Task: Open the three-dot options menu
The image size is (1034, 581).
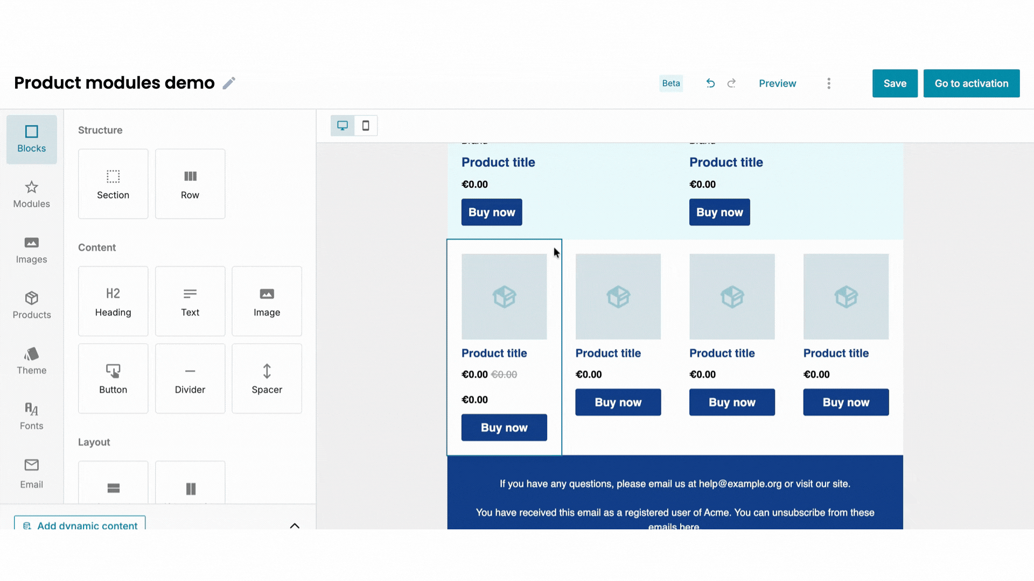Action: tap(829, 83)
